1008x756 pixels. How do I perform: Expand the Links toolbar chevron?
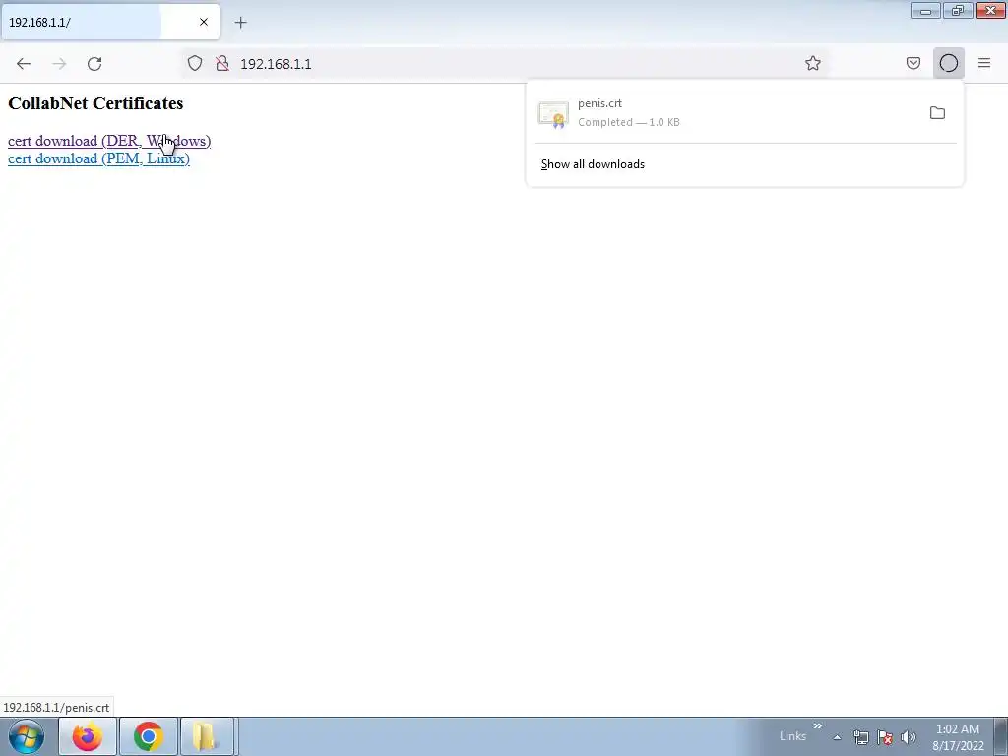click(818, 726)
